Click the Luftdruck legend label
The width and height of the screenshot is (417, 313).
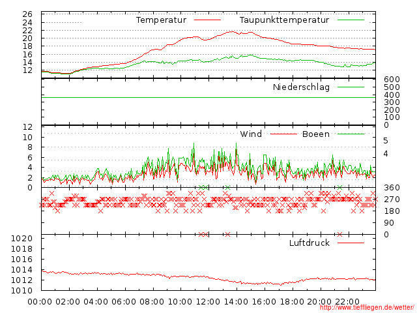coord(309,243)
